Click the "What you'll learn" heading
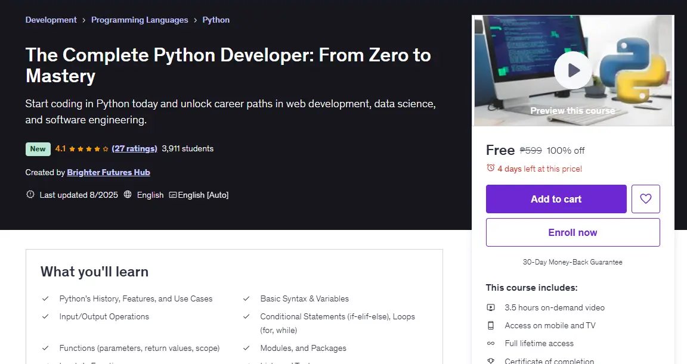The height and width of the screenshot is (364, 687). pyautogui.click(x=95, y=272)
